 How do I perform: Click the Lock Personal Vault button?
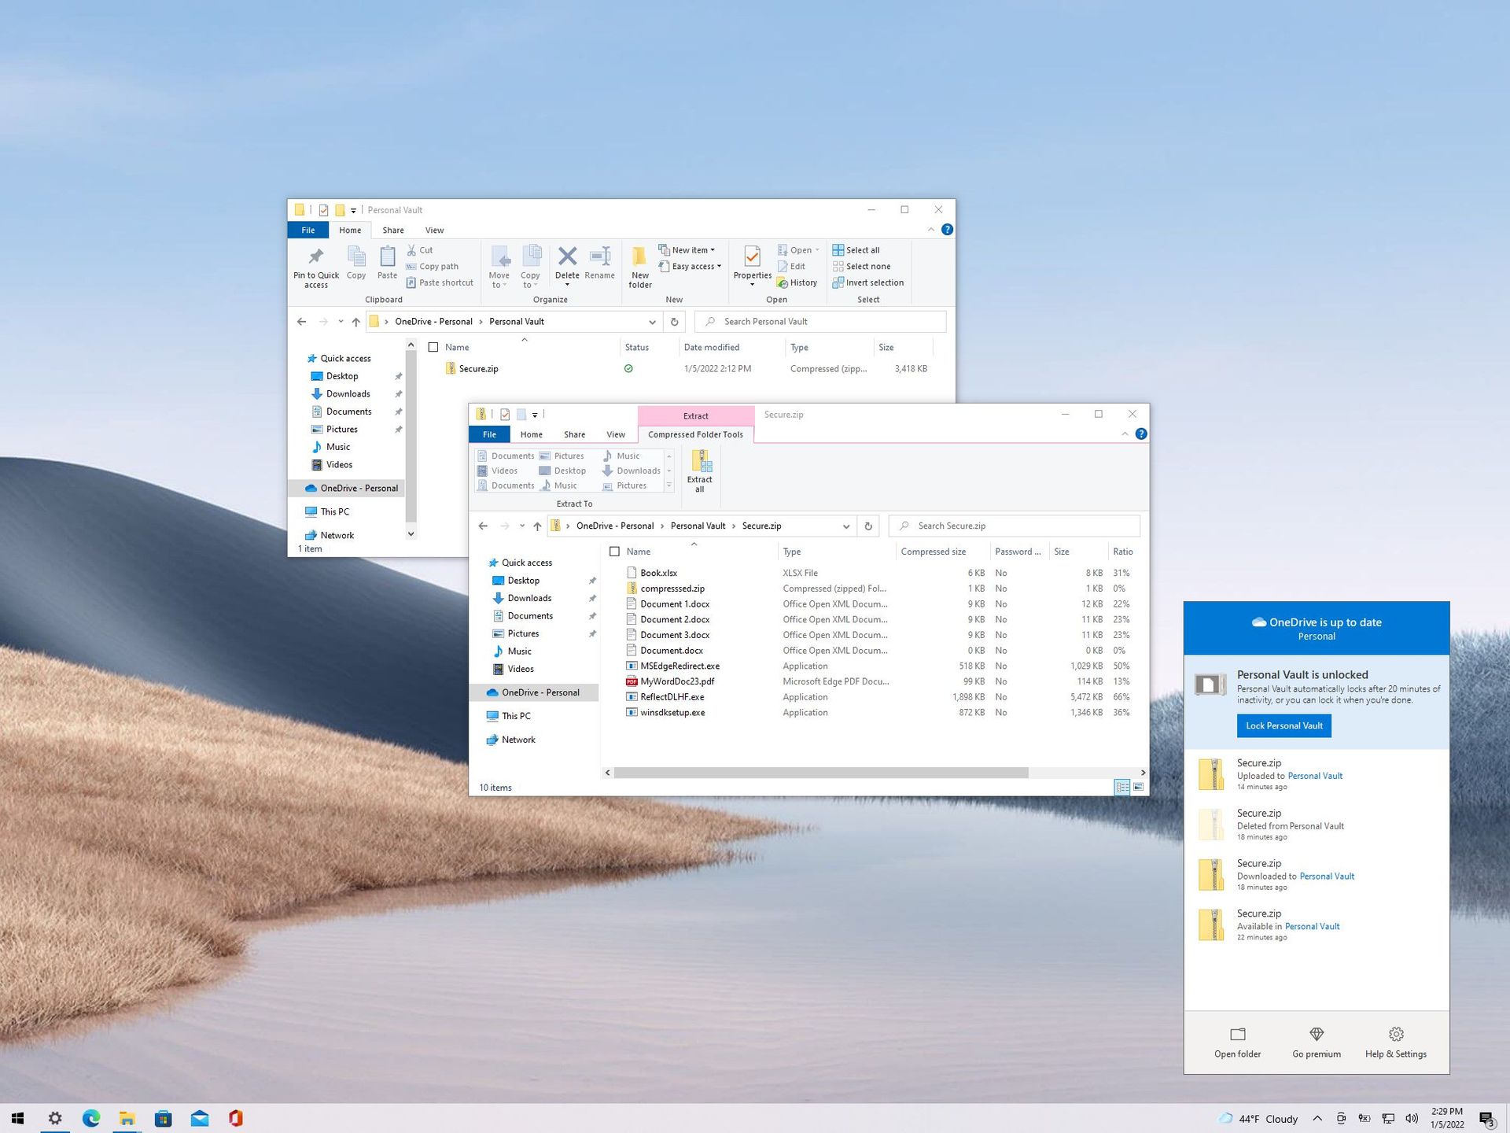pos(1283,725)
